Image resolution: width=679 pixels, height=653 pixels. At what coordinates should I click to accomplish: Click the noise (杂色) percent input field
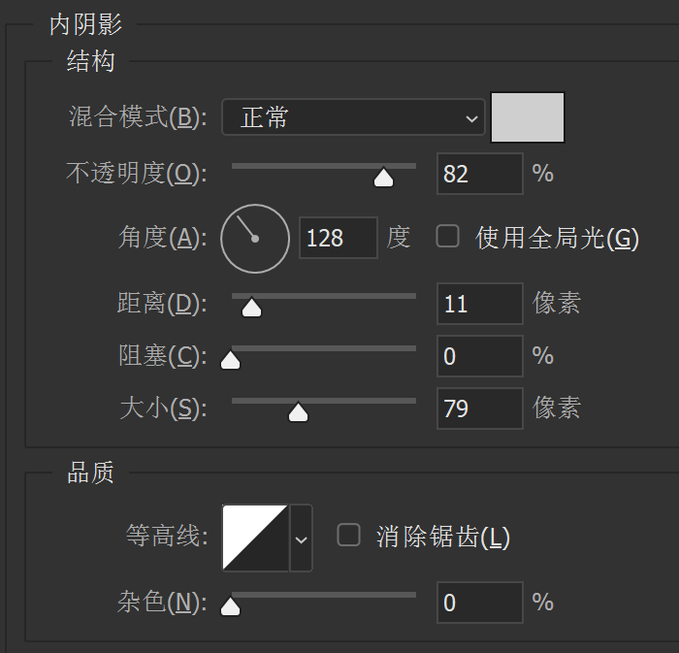[x=479, y=603]
